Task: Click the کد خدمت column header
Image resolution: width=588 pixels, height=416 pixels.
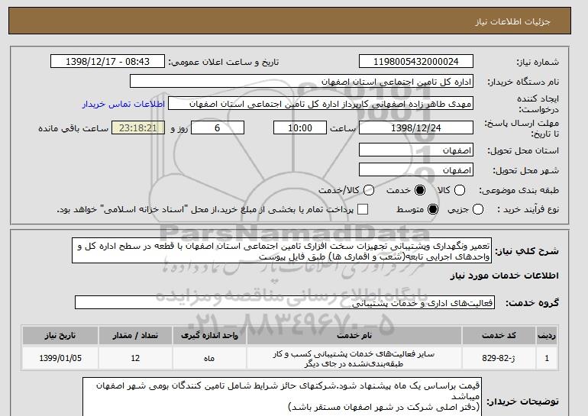Action: (499, 335)
